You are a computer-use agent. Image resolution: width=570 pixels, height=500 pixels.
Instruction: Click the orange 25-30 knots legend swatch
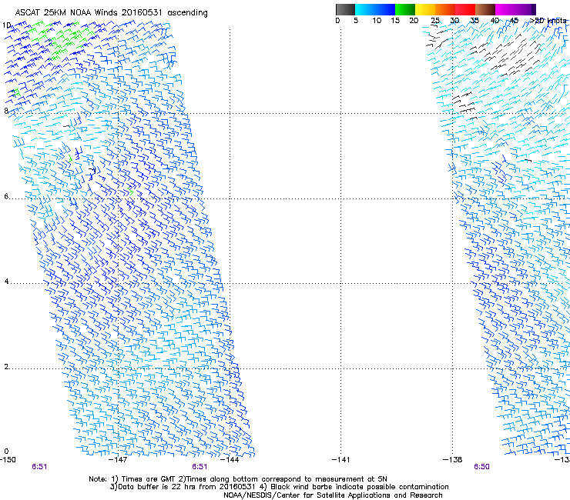click(445, 9)
